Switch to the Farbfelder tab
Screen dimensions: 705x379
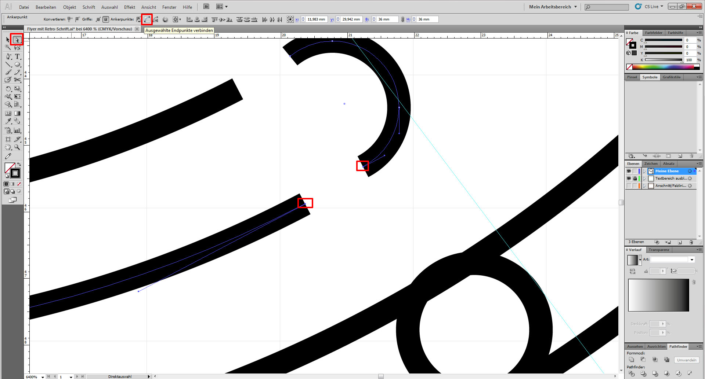[x=654, y=33]
